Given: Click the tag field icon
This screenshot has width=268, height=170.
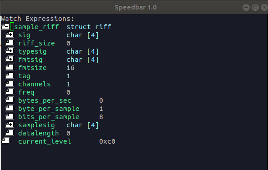Looking at the screenshot, I should 10,75.
